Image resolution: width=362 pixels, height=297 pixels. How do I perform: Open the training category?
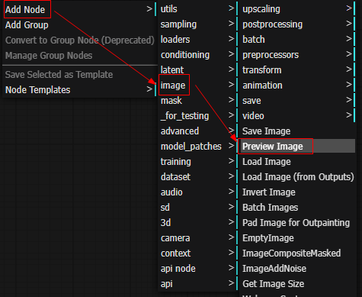[198, 162]
